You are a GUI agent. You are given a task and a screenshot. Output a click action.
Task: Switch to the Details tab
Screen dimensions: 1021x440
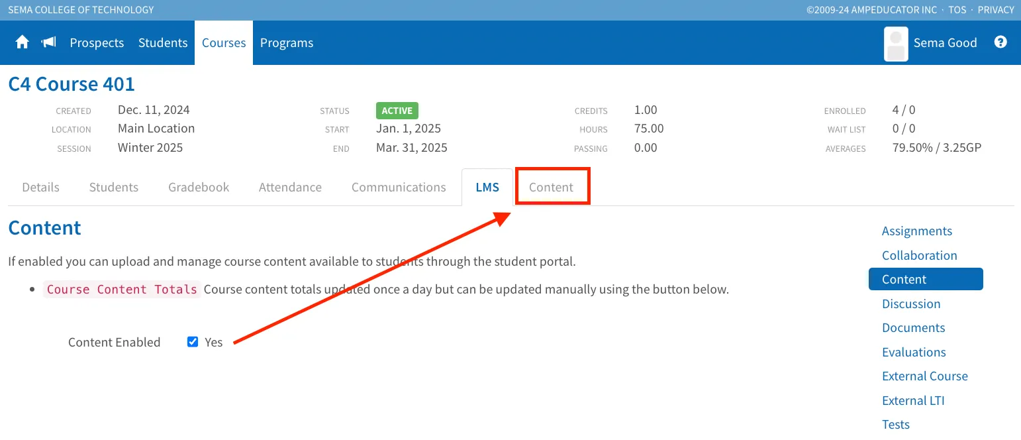40,187
